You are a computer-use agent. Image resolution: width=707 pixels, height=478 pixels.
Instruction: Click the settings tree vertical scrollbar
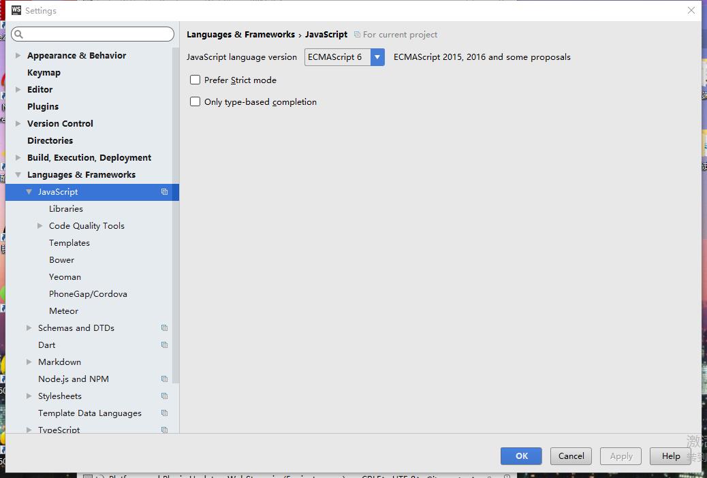point(176,216)
